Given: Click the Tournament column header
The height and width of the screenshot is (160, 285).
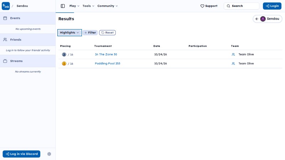Looking at the screenshot, I should coord(103,46).
